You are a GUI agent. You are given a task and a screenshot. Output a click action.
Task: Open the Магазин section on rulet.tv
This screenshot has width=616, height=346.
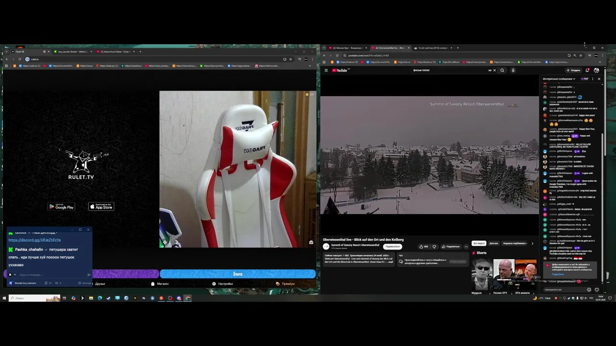(160, 284)
